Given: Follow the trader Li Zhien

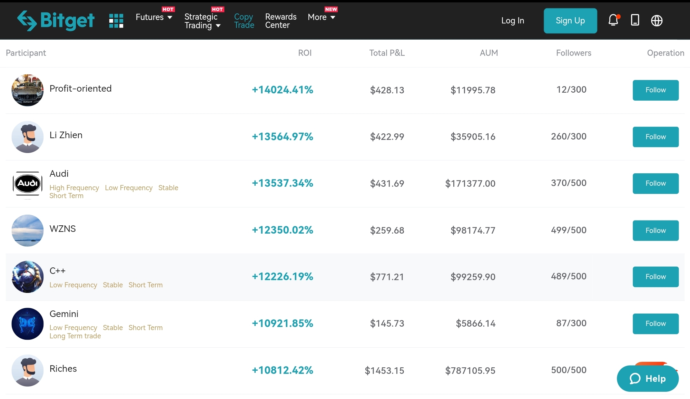Looking at the screenshot, I should tap(655, 137).
